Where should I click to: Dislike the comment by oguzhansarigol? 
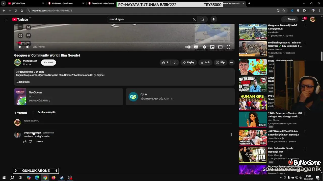point(30,142)
